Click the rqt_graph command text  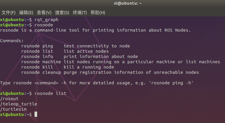[x=46, y=20]
